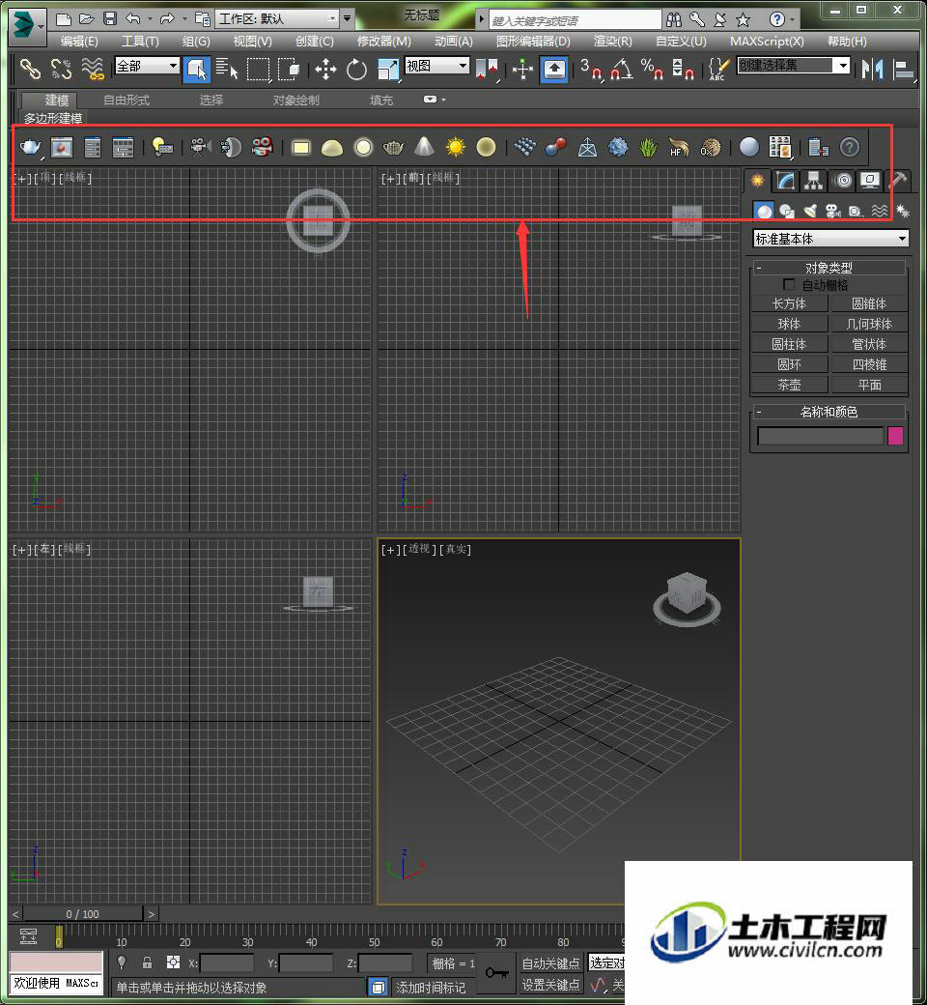Open the 创建选择集 named selection dropdown
This screenshot has height=1005, width=927.
coord(793,66)
